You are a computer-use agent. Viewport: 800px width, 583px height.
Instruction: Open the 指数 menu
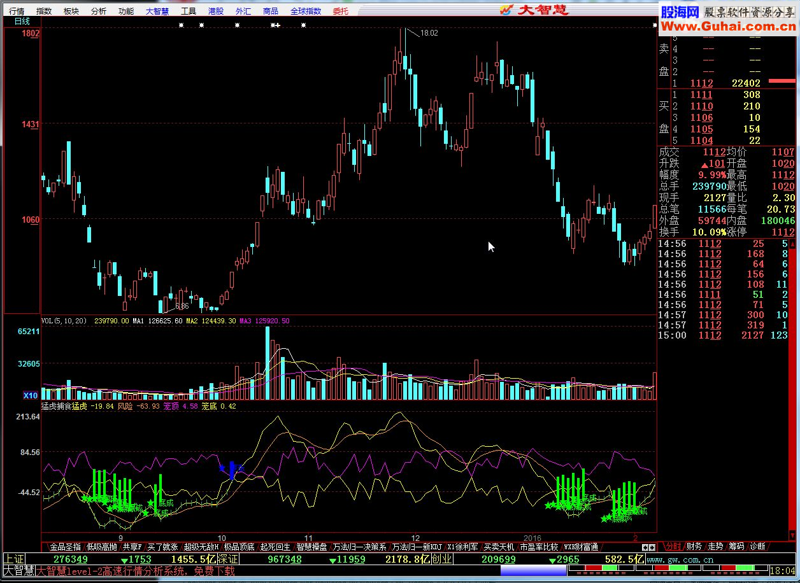pyautogui.click(x=44, y=11)
